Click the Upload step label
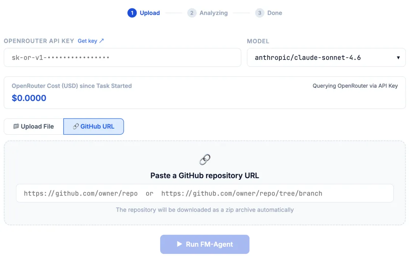This screenshot has width=412, height=260. coord(150,13)
